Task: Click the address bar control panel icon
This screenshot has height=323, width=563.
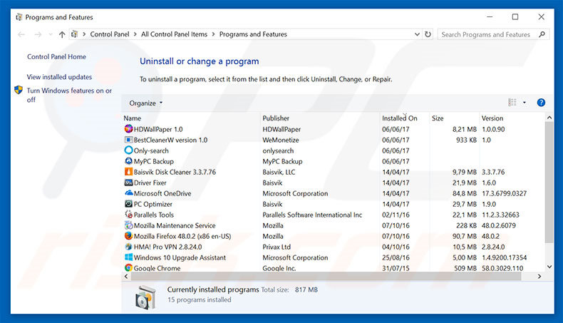Action: click(74, 34)
